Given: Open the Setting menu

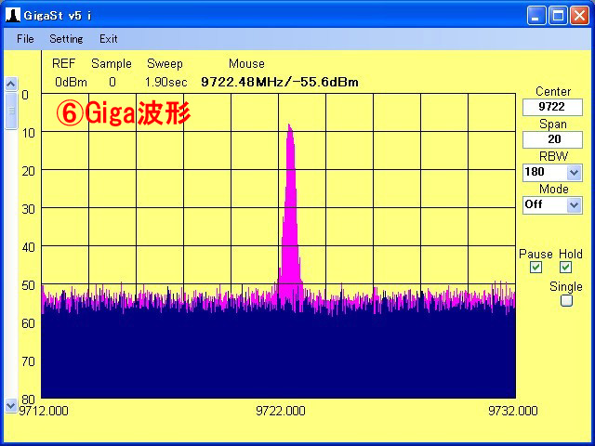Looking at the screenshot, I should (66, 39).
